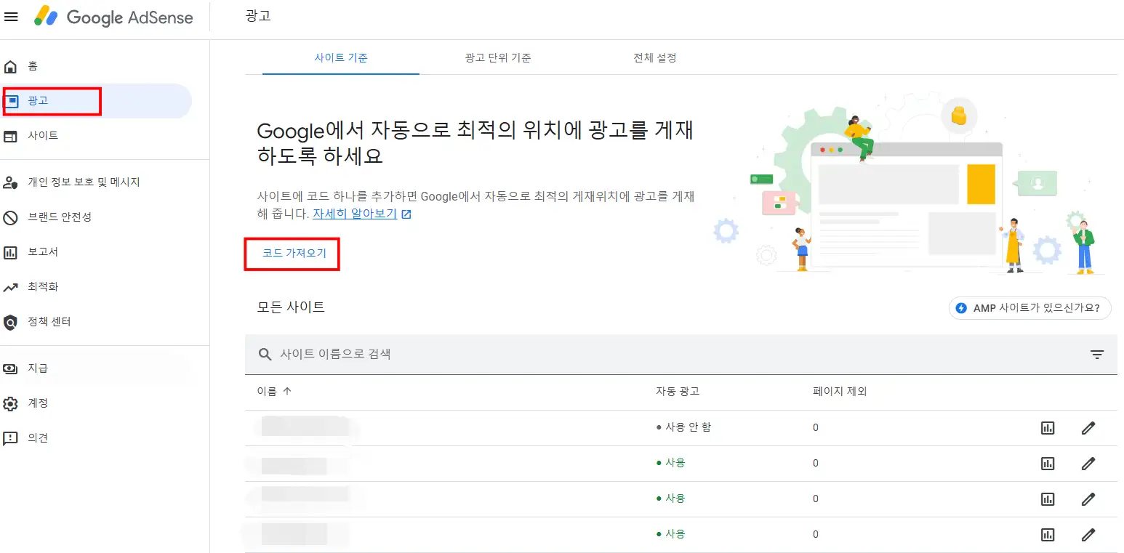Click the 코드 가져오기 button

tap(292, 254)
